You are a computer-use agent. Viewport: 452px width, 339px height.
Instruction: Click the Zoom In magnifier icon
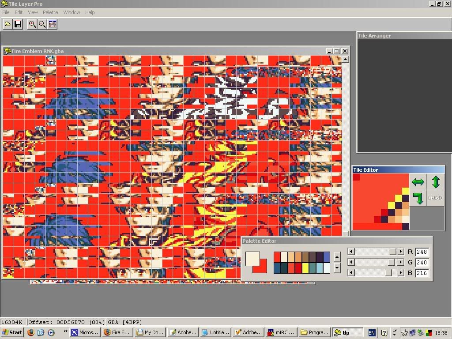(32, 24)
